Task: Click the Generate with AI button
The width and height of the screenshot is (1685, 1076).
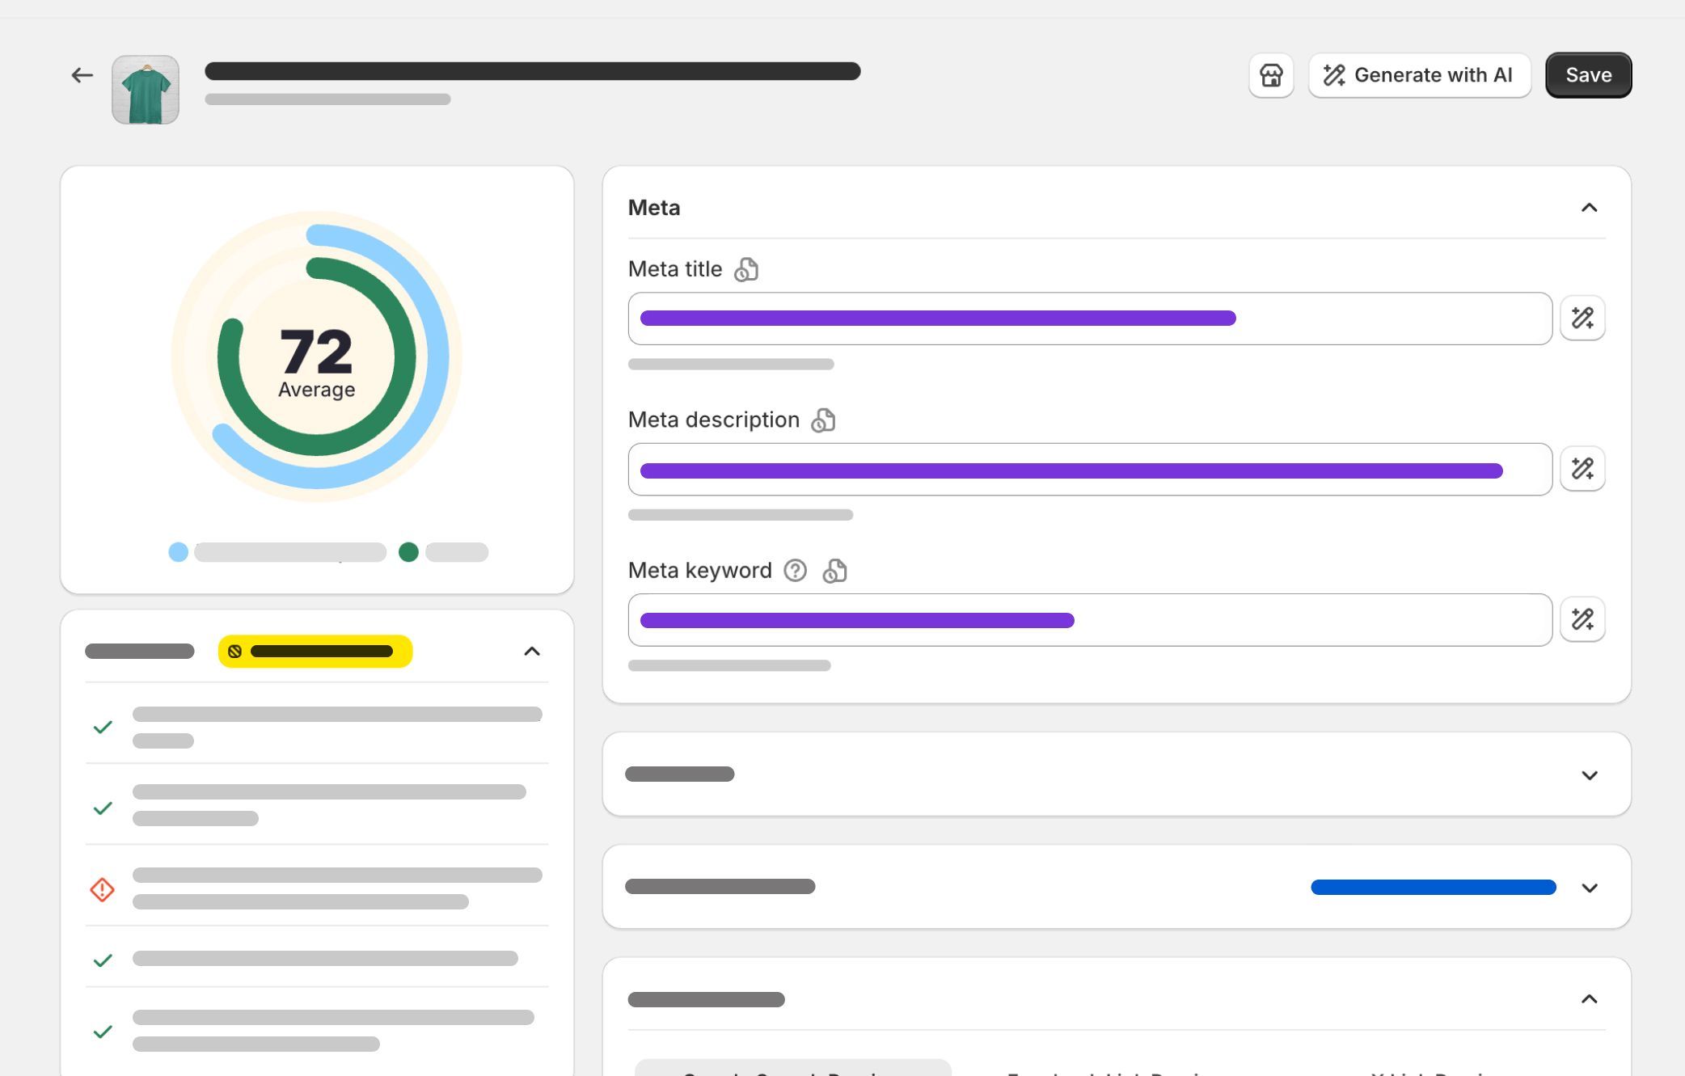Action: click(1420, 74)
